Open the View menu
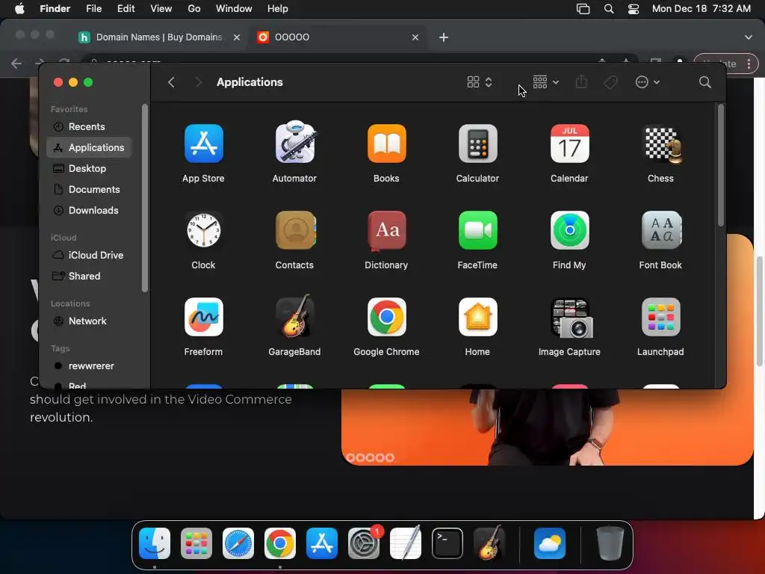The height and width of the screenshot is (574, 765). pyautogui.click(x=161, y=9)
